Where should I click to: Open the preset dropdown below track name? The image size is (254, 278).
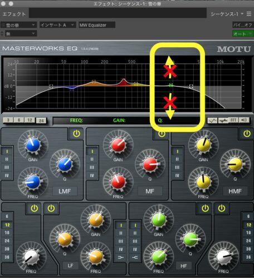click(x=21, y=33)
